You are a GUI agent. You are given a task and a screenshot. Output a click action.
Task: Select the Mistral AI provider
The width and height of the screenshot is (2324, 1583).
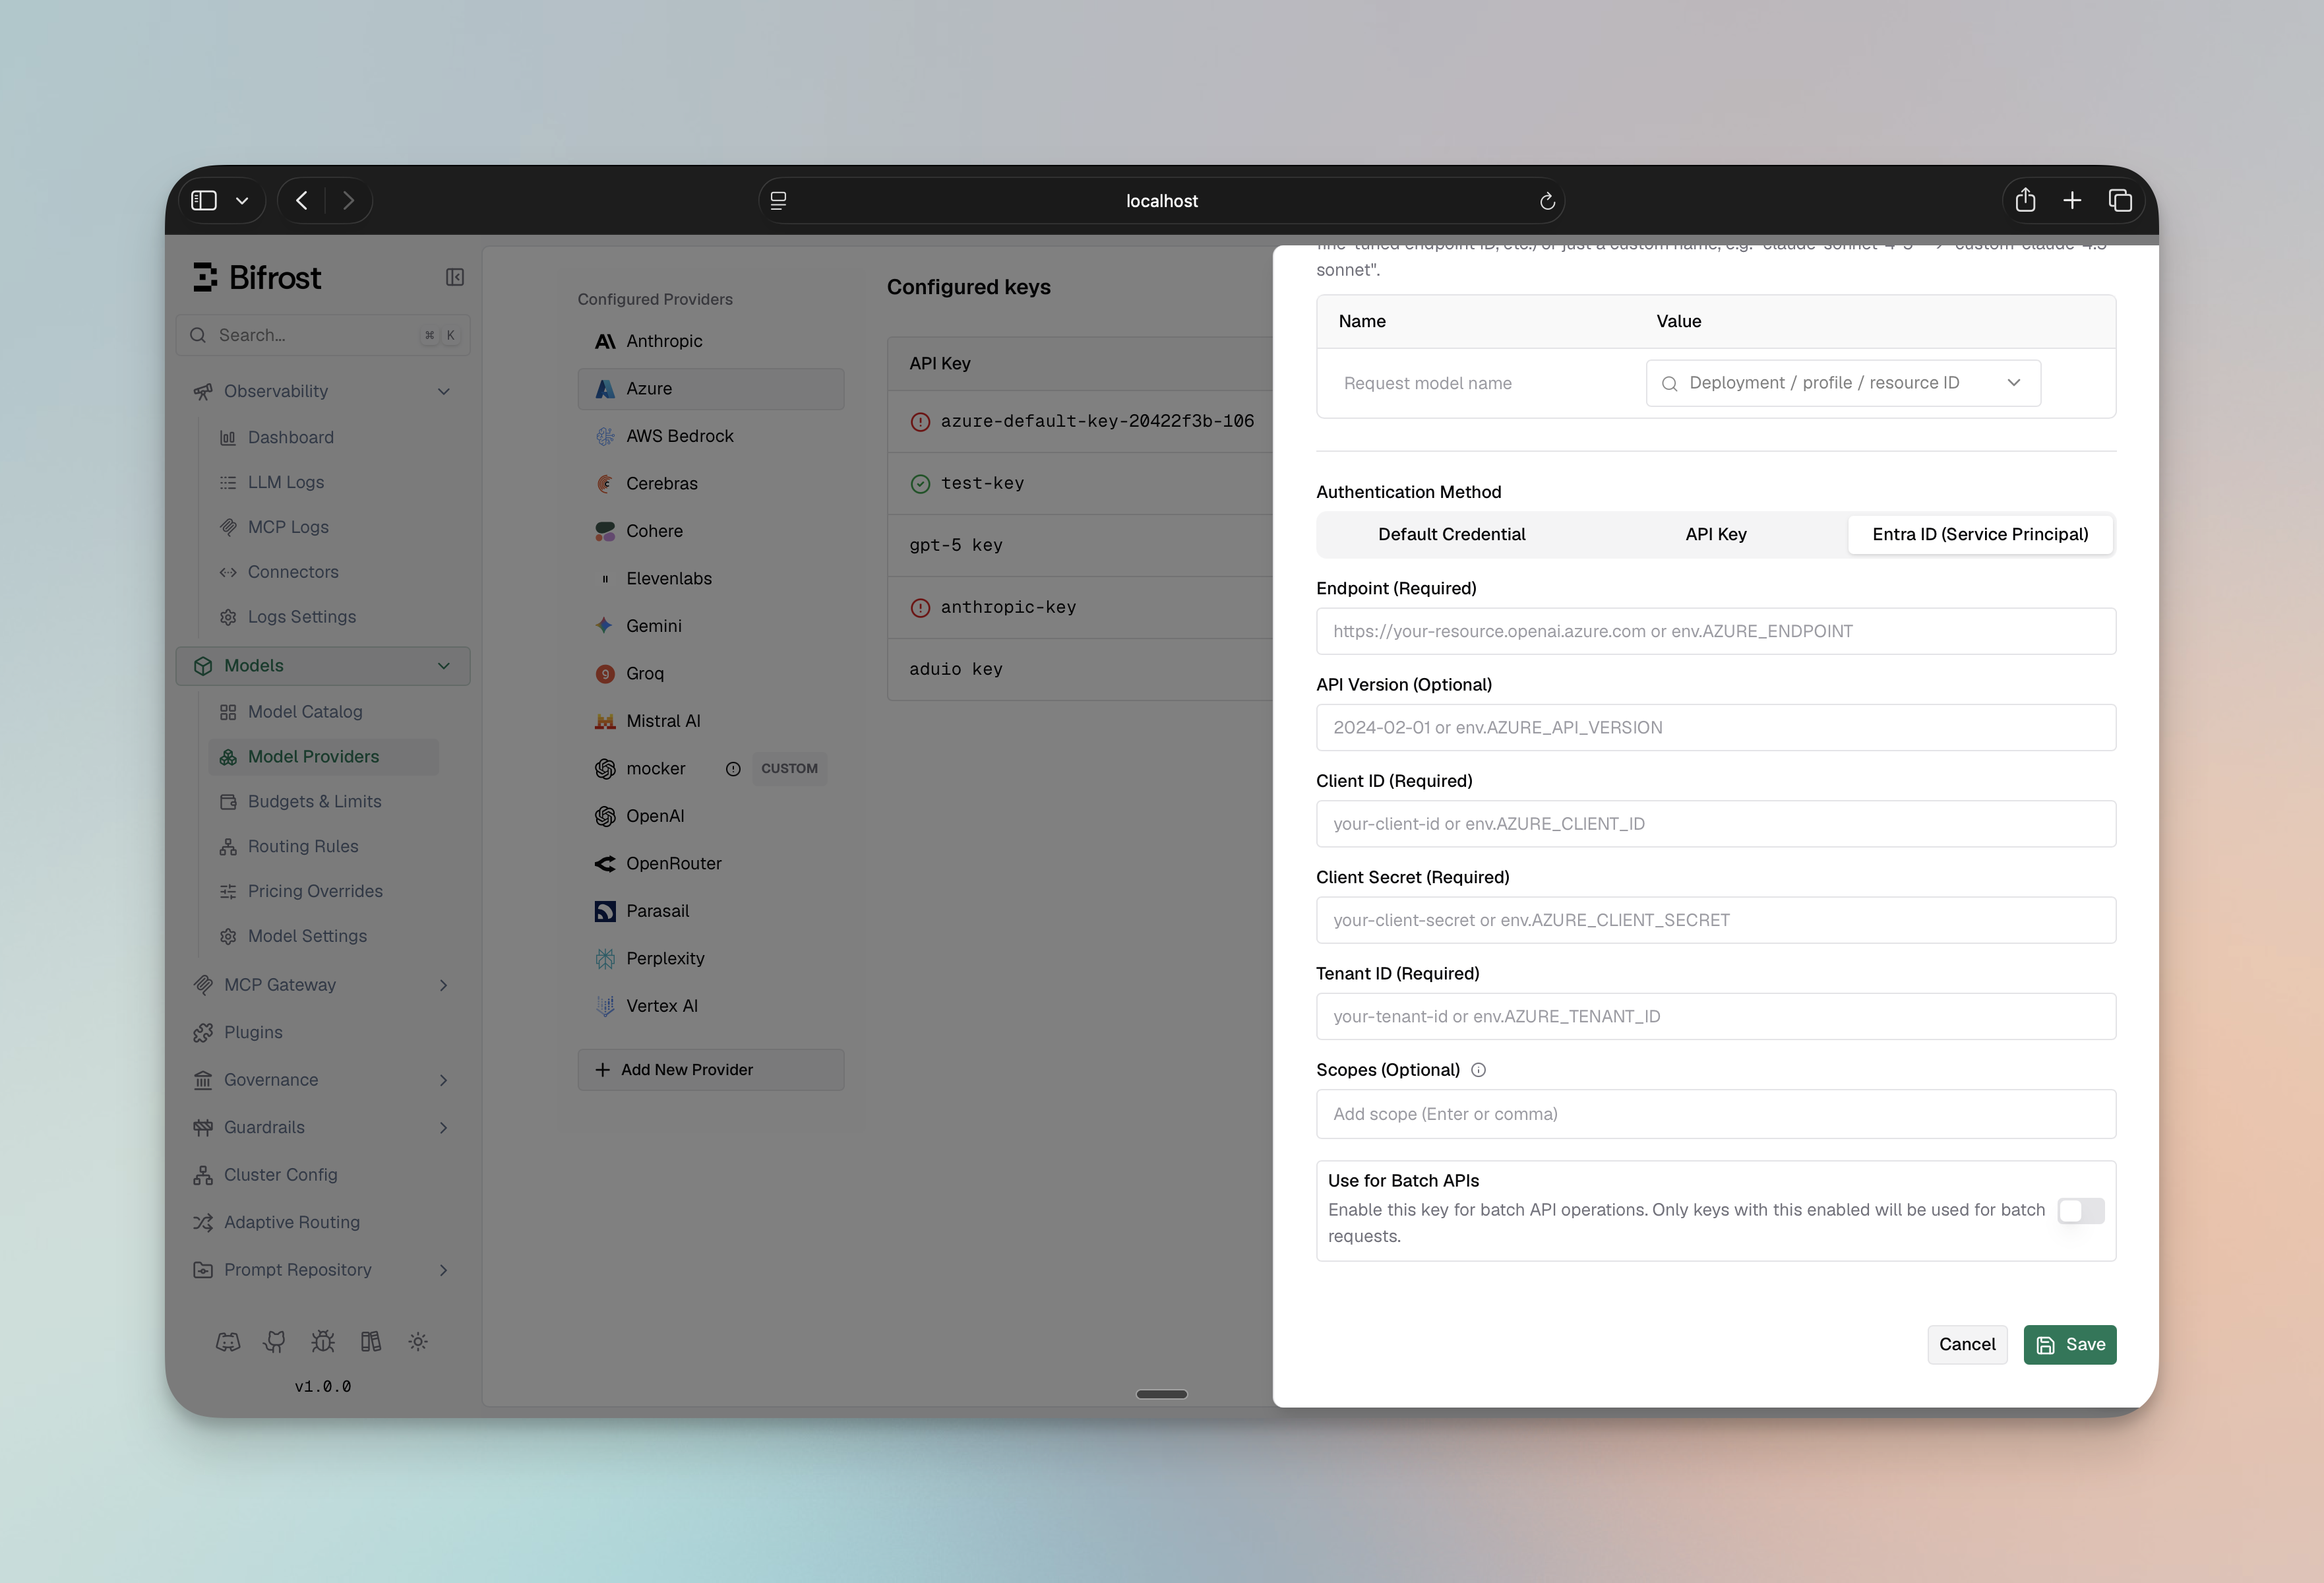click(711, 721)
